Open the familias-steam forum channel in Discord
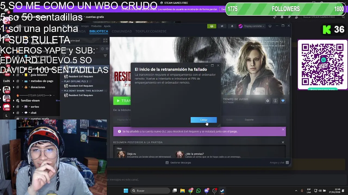The width and height of the screenshot is (348, 195). tap(35, 100)
